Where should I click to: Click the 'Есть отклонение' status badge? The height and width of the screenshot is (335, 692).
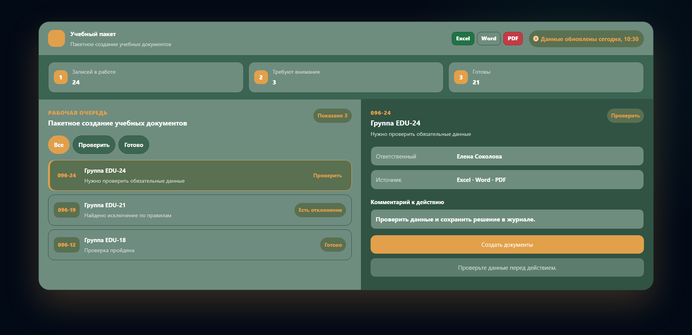(320, 210)
